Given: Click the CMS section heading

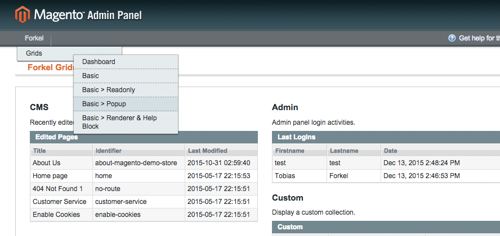Looking at the screenshot, I should (39, 107).
